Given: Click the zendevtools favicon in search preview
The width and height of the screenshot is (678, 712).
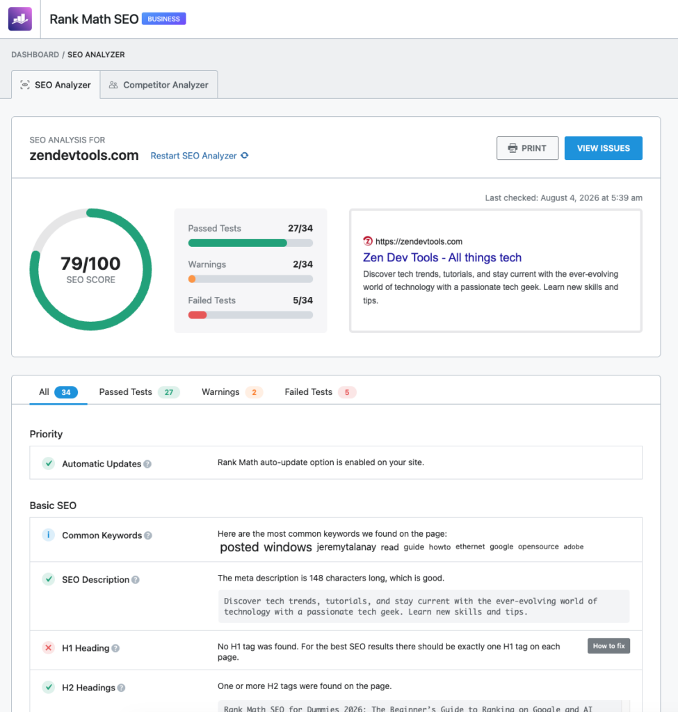Looking at the screenshot, I should point(368,241).
